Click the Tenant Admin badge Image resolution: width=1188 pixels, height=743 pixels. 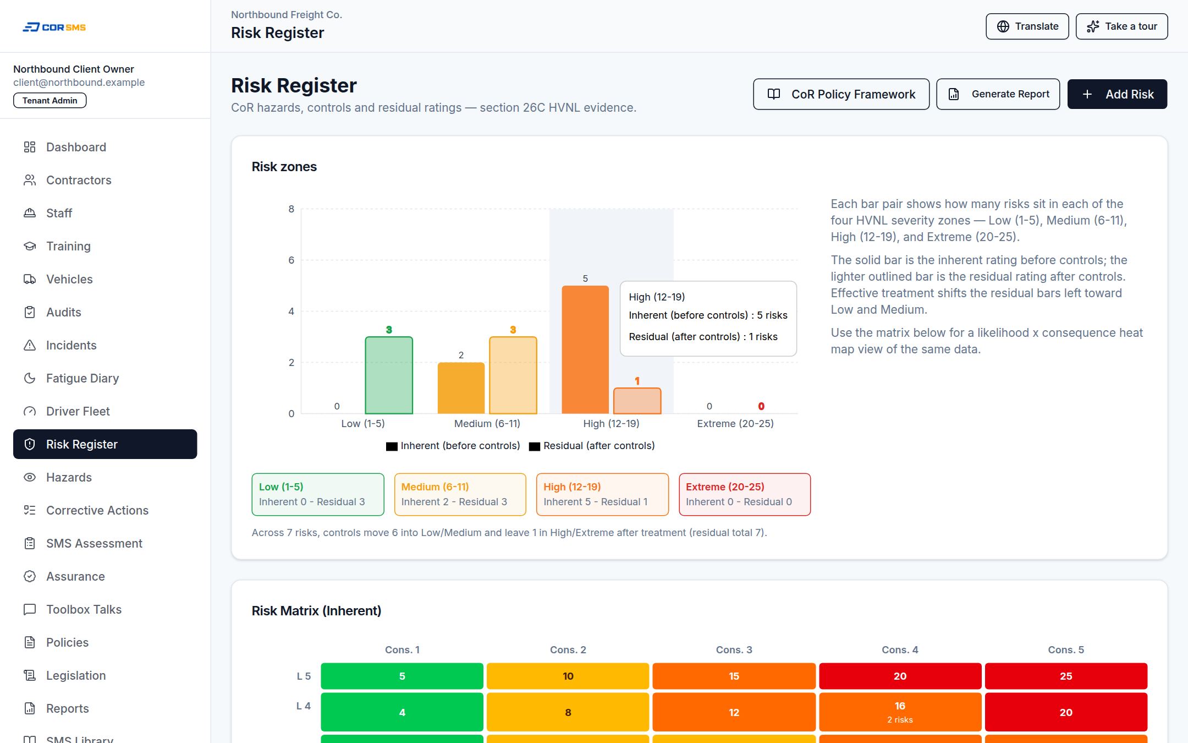[x=50, y=101]
